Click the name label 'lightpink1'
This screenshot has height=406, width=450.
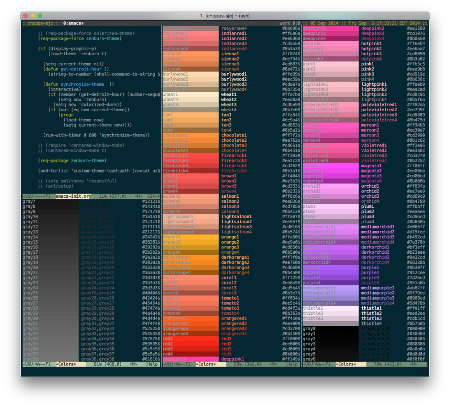[374, 84]
